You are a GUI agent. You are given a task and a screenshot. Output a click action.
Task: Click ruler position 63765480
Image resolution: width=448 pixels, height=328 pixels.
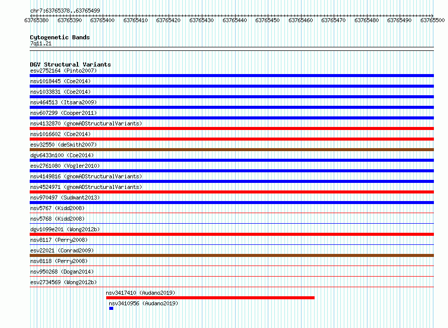366,20
